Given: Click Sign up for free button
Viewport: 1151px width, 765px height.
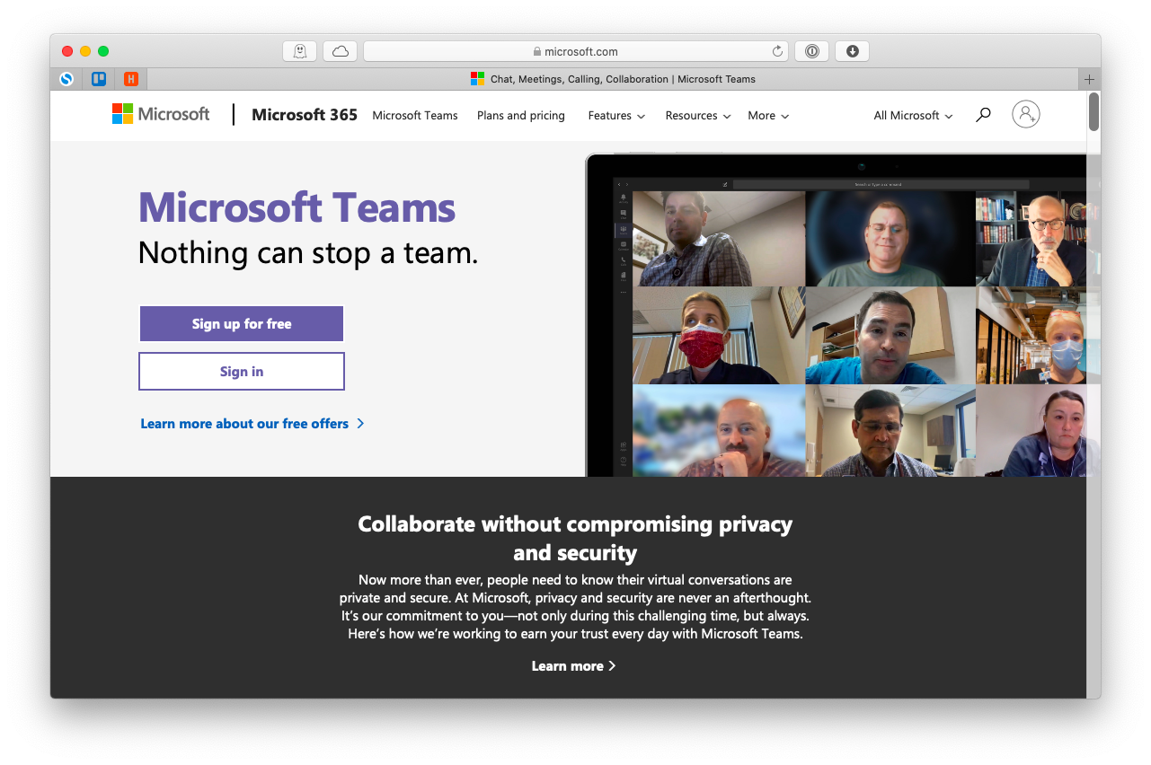Looking at the screenshot, I should click(242, 324).
